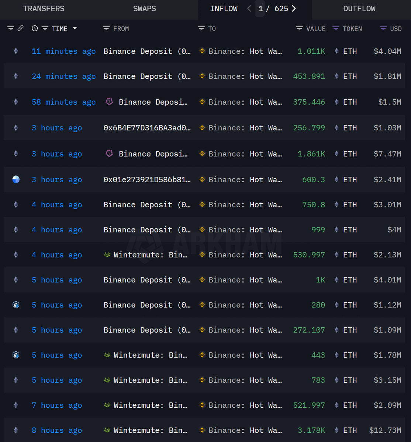The image size is (411, 442).
Task: Select the INFLOW tab
Action: point(224,8)
